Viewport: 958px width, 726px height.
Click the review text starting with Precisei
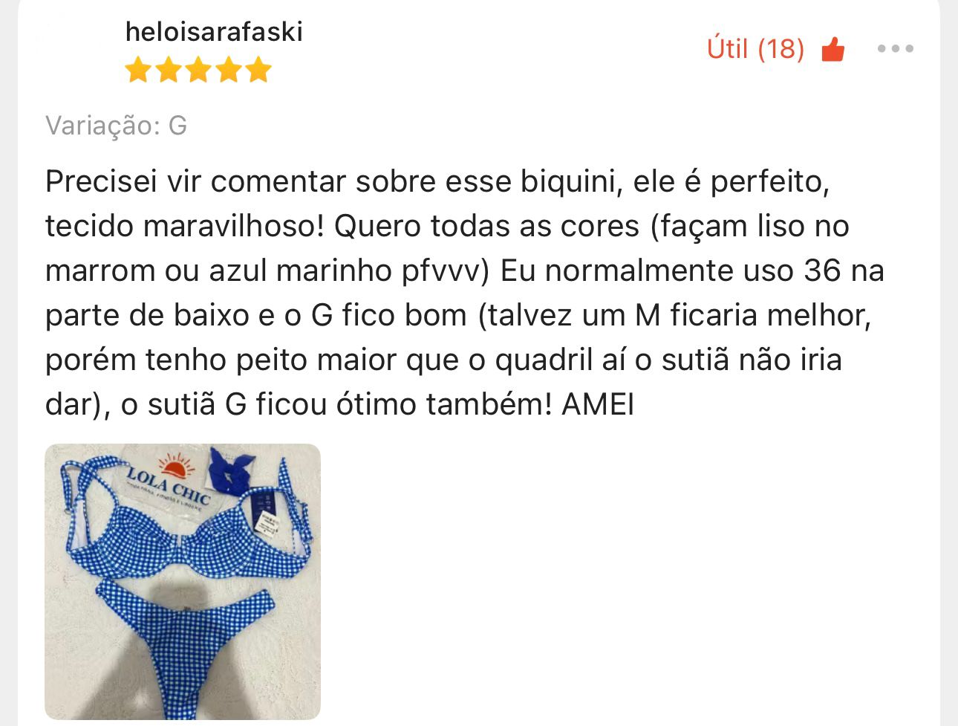coord(465,293)
